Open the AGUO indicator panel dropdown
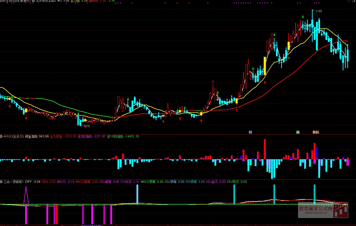The height and width of the screenshot is (226, 356). (2, 136)
